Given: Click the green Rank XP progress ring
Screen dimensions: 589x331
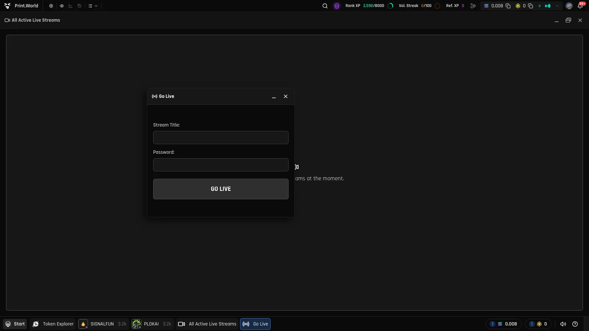Looking at the screenshot, I should click(391, 6).
